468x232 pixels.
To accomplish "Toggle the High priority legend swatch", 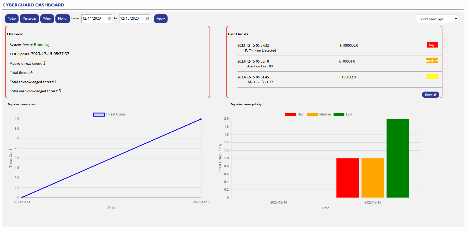I will pos(290,115).
